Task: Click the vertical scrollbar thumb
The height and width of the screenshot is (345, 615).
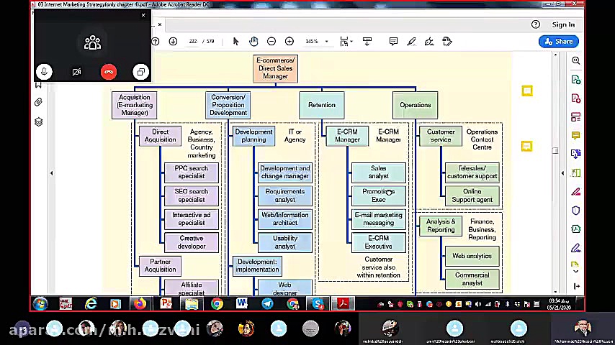Action: click(555, 151)
